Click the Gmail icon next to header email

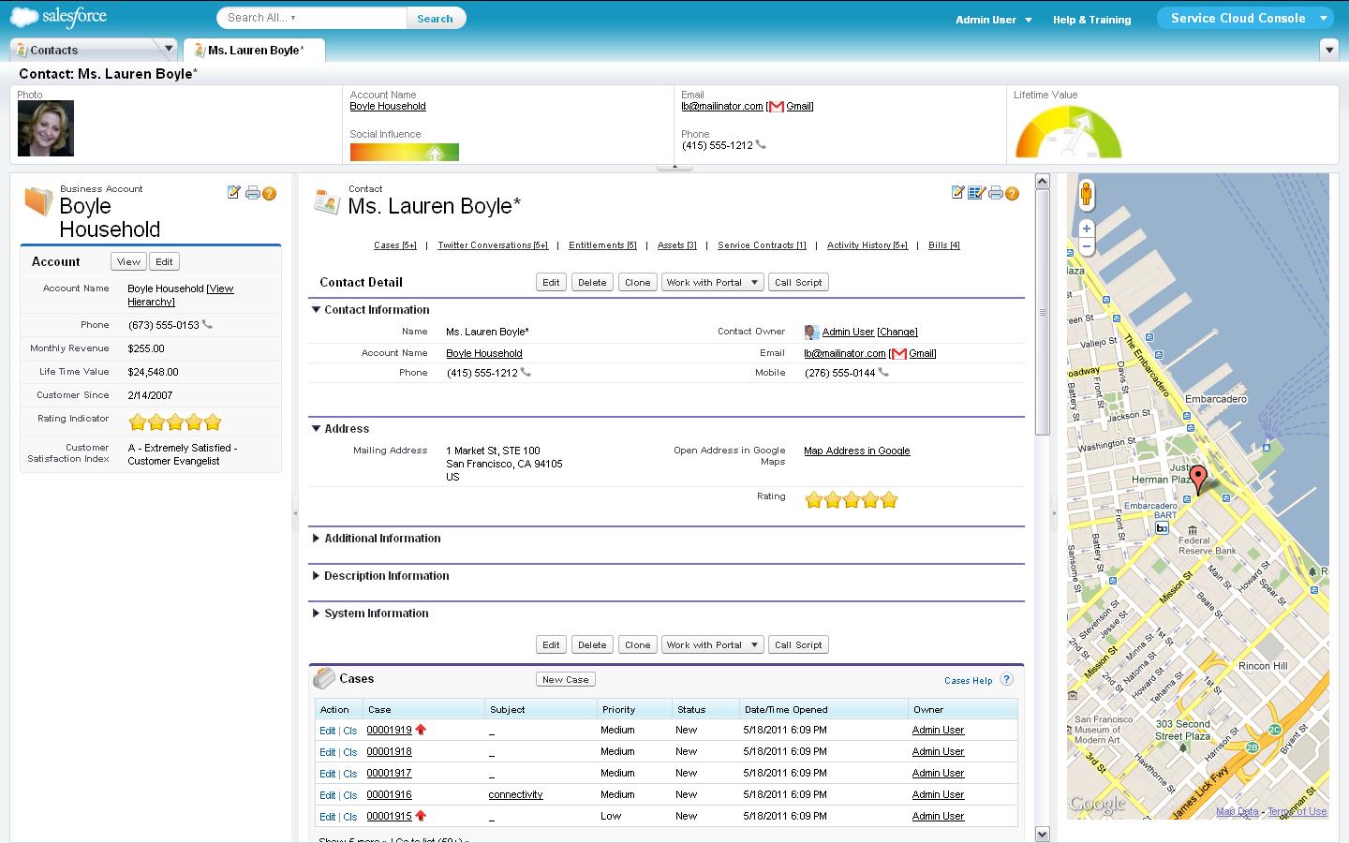click(776, 107)
